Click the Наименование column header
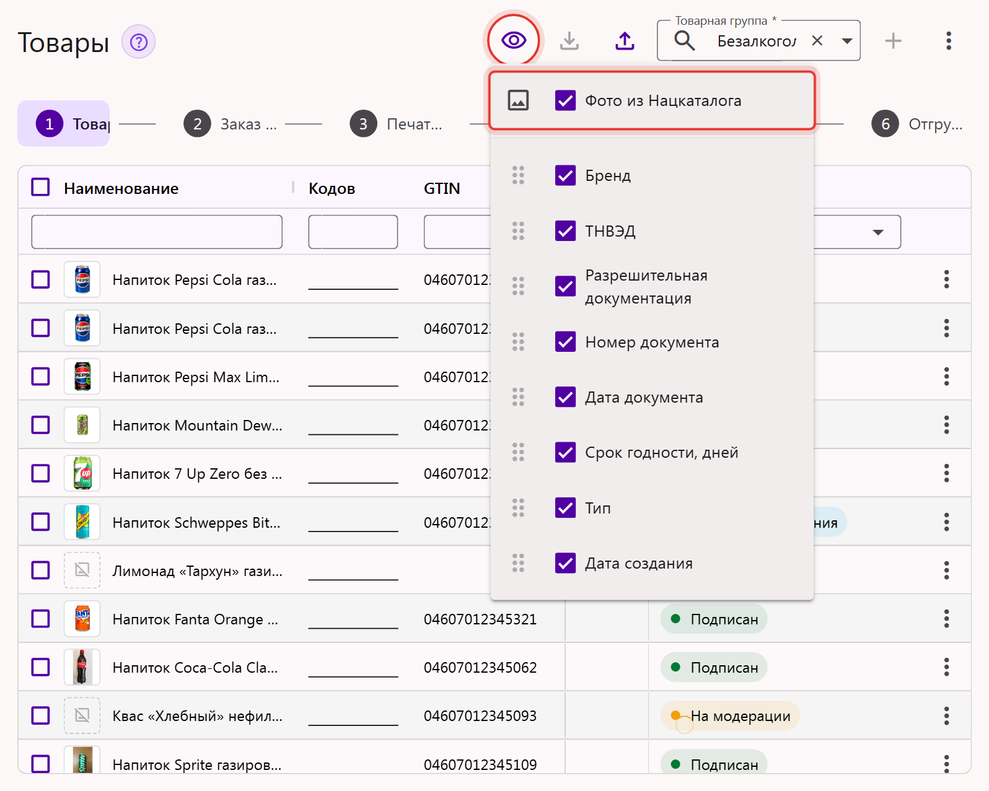989x791 pixels. [121, 188]
